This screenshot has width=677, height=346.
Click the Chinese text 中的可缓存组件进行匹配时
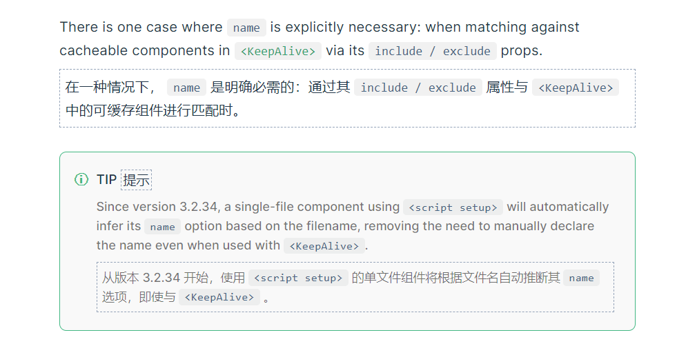tap(153, 110)
